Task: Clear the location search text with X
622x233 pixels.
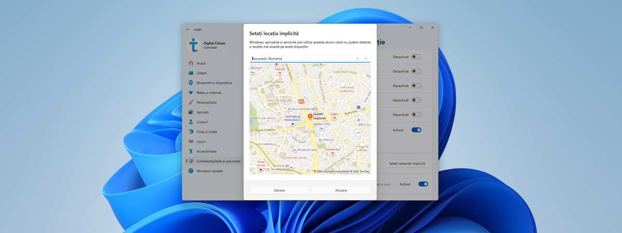Action: click(x=357, y=59)
